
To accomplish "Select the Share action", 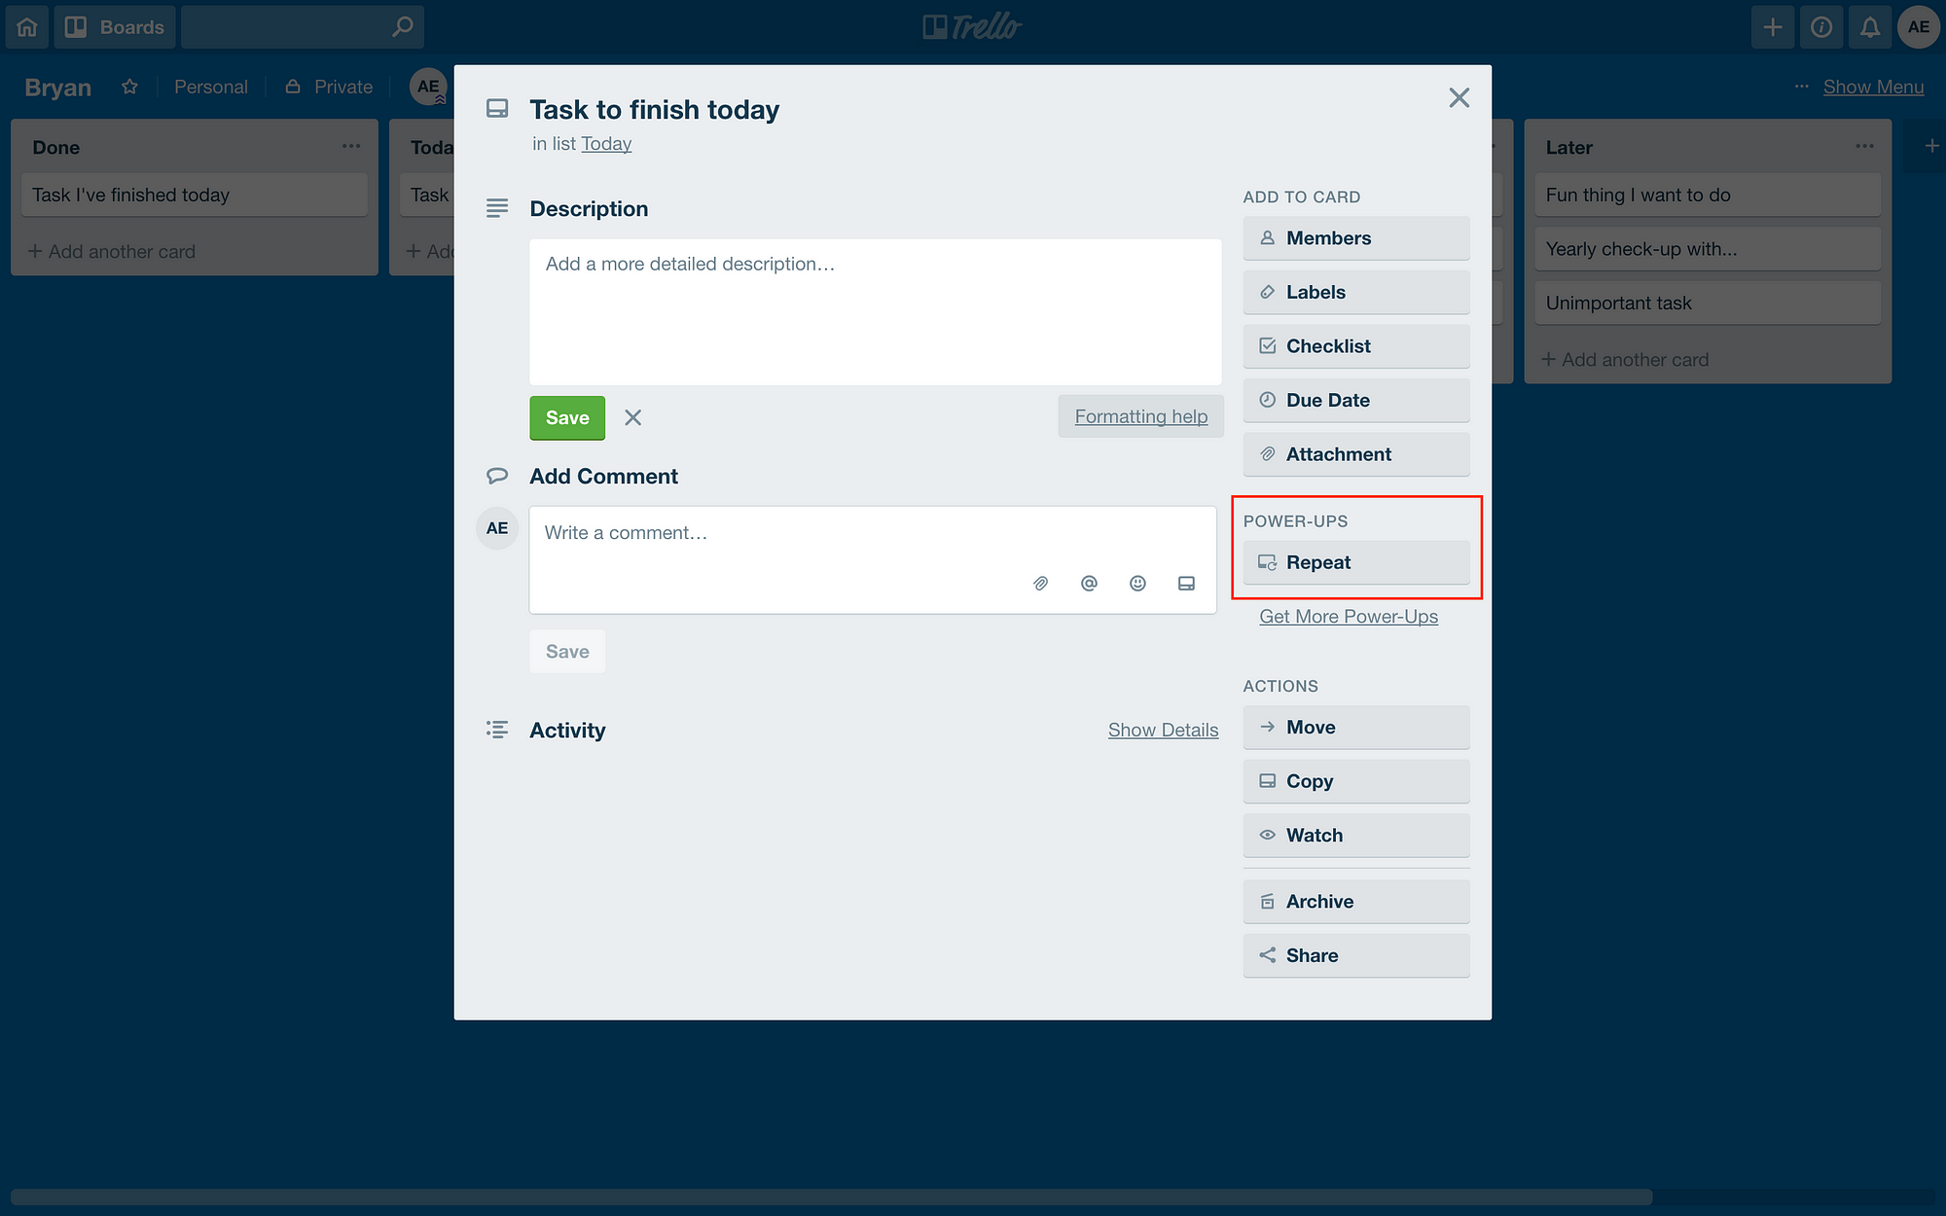I will 1354,954.
